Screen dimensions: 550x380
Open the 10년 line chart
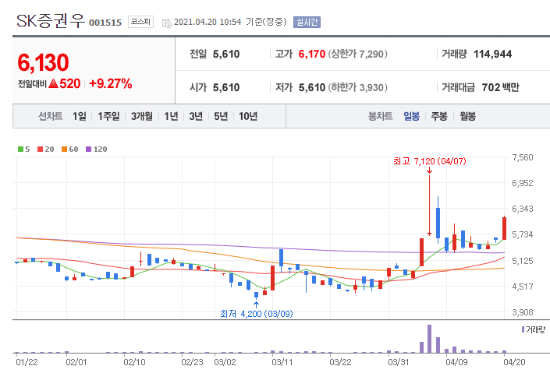pos(248,116)
